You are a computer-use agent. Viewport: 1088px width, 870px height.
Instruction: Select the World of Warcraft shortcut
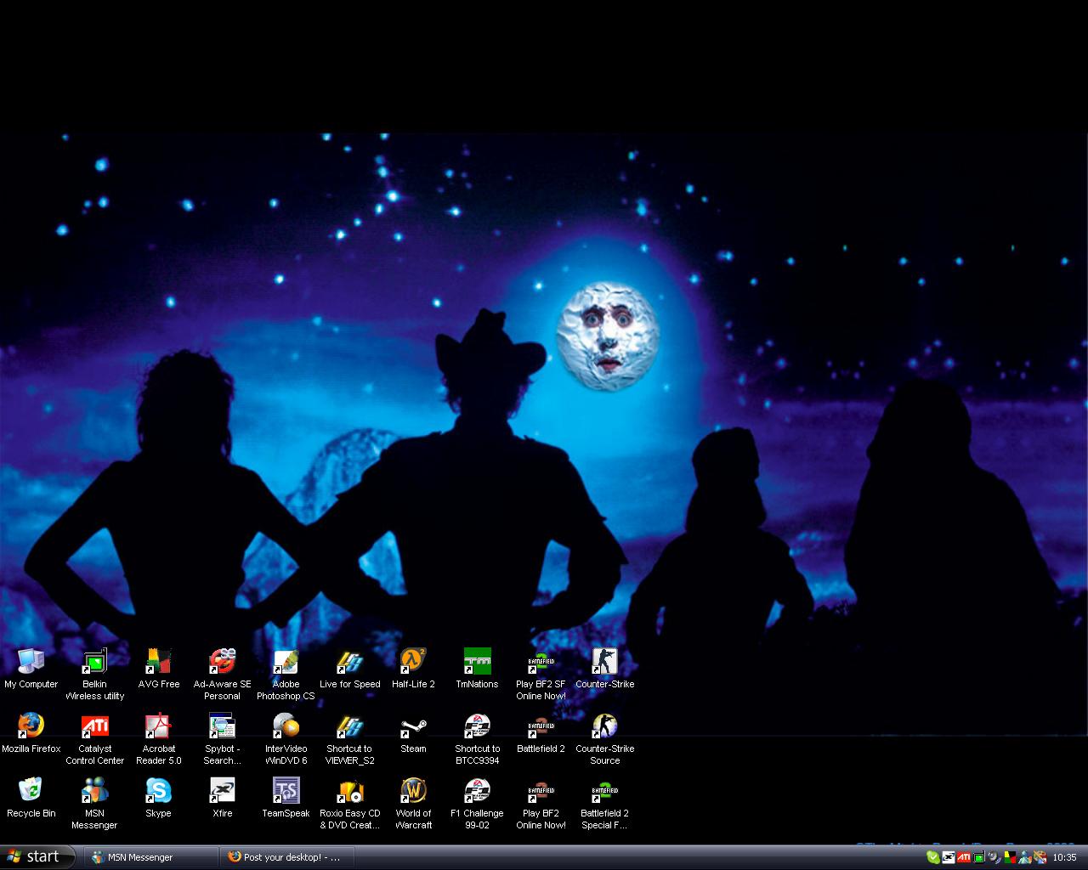[x=413, y=803]
